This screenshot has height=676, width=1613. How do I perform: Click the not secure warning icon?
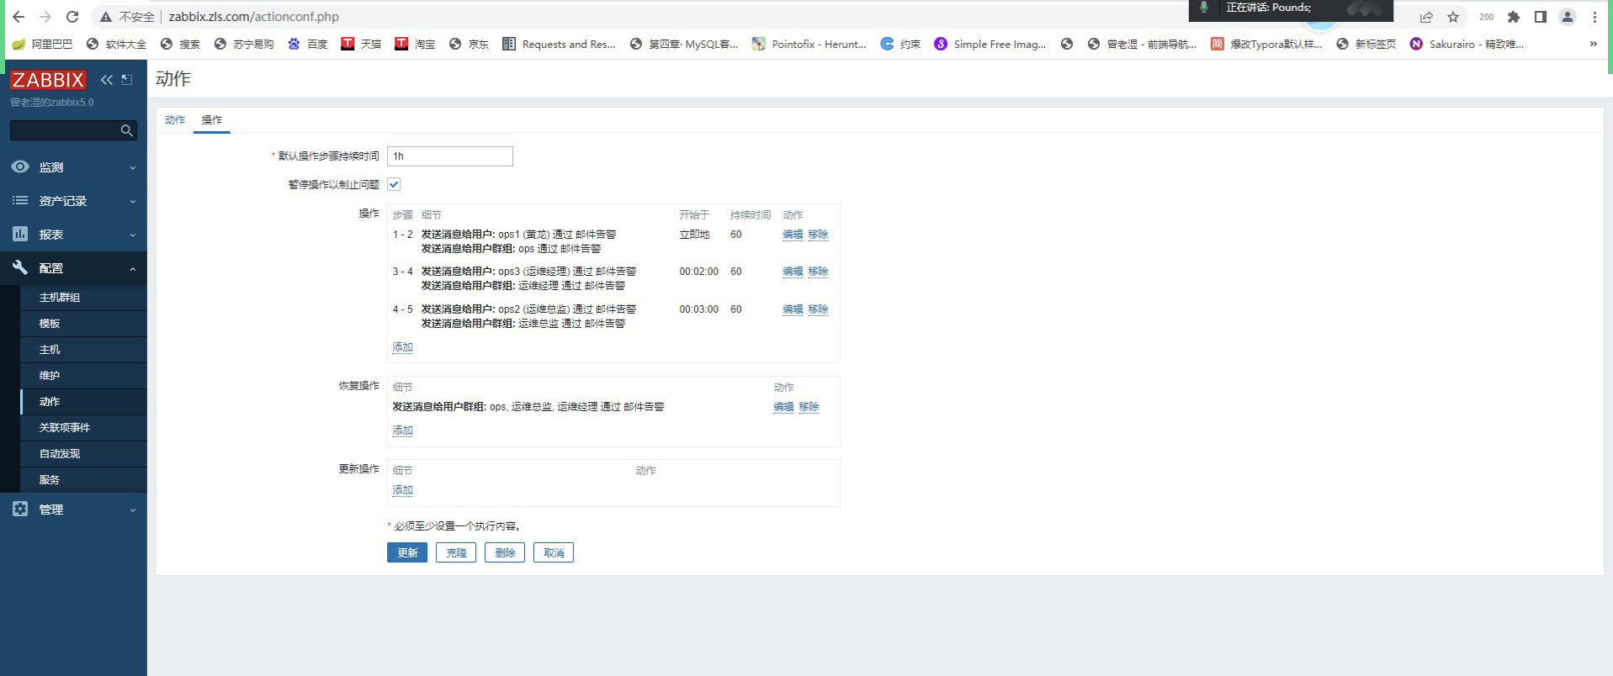click(105, 17)
